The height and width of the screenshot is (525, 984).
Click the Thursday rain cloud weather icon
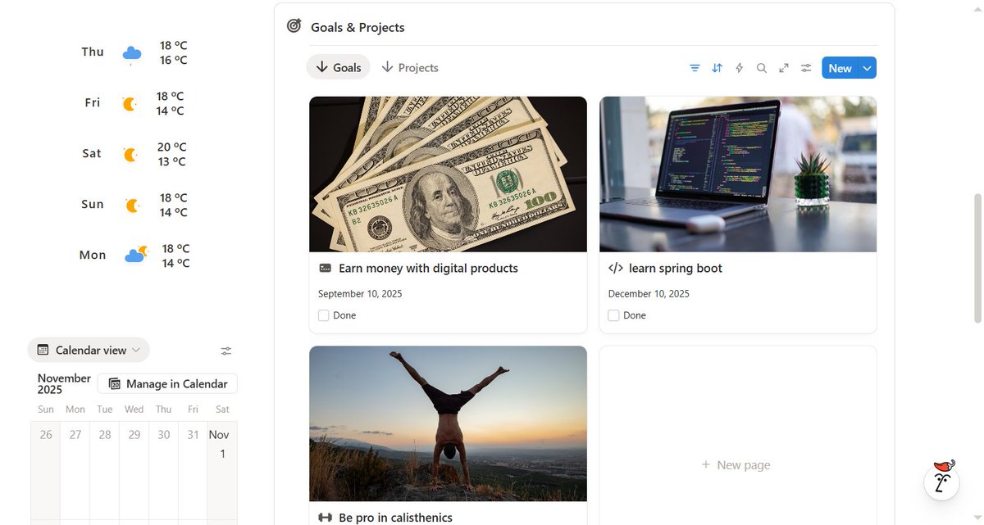[131, 54]
